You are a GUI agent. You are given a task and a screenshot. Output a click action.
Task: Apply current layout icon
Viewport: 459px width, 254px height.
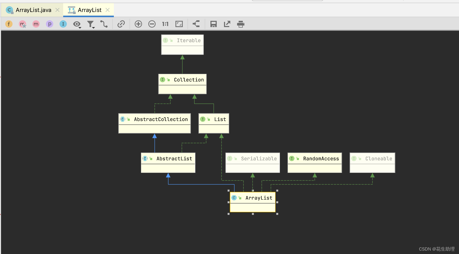[x=196, y=24]
